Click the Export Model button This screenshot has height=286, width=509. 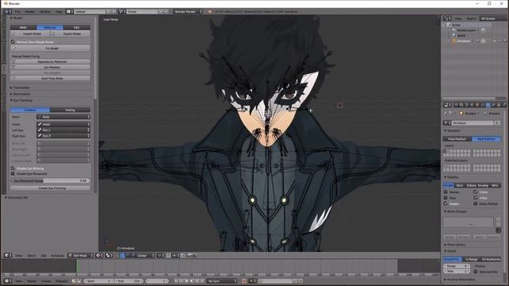coord(71,33)
